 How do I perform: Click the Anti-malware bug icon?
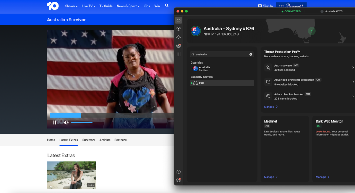click(268, 67)
